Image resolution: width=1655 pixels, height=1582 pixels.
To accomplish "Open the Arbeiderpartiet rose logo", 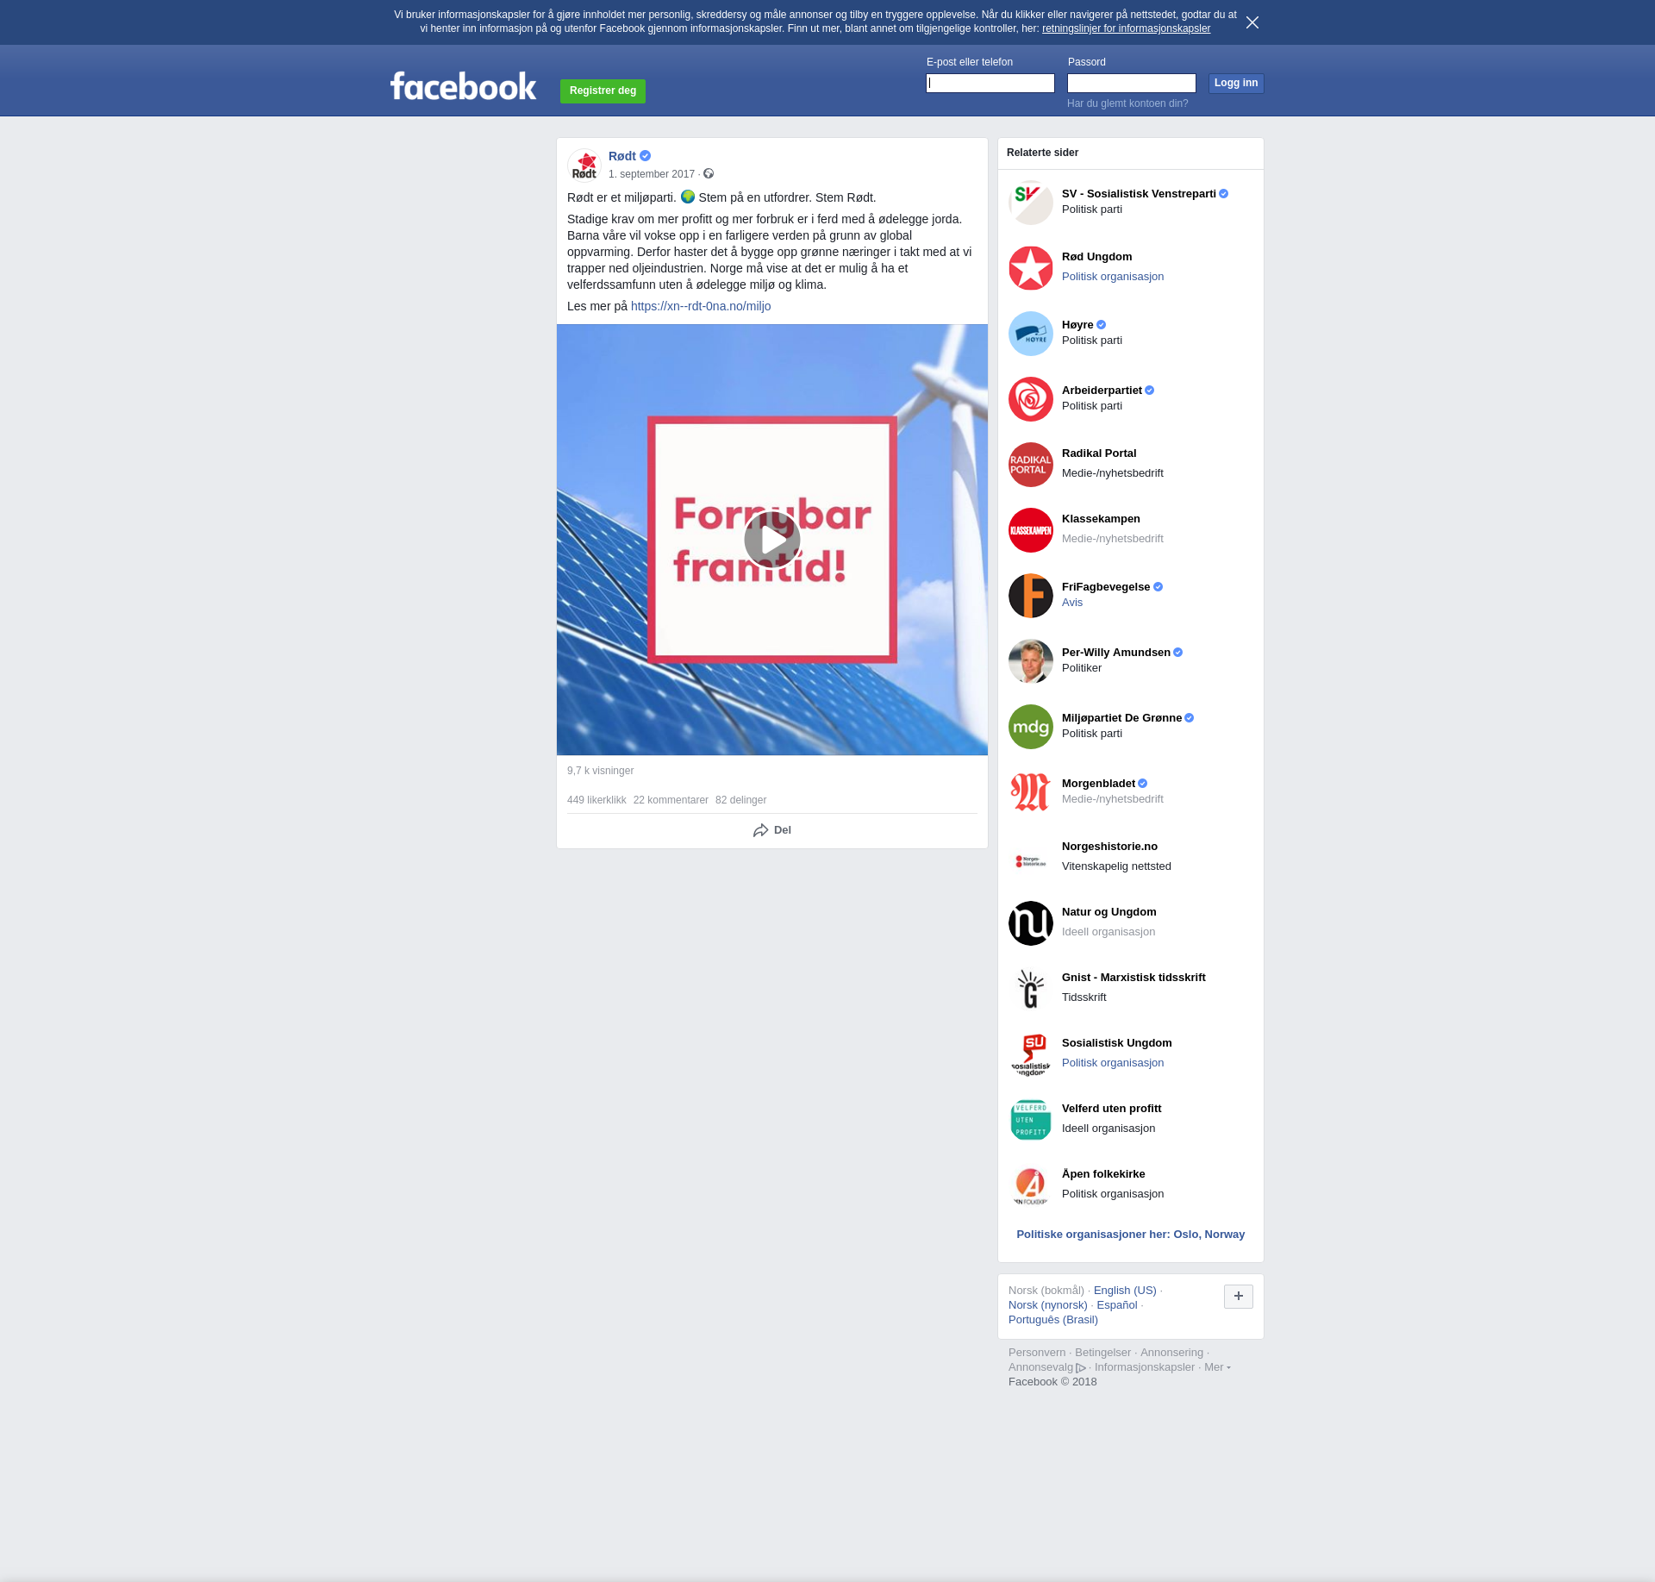I will point(1030,399).
